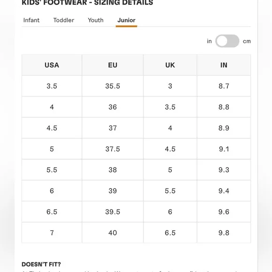This screenshot has width=272, height=272.
Task: Click the cm unit label
Action: (247, 41)
